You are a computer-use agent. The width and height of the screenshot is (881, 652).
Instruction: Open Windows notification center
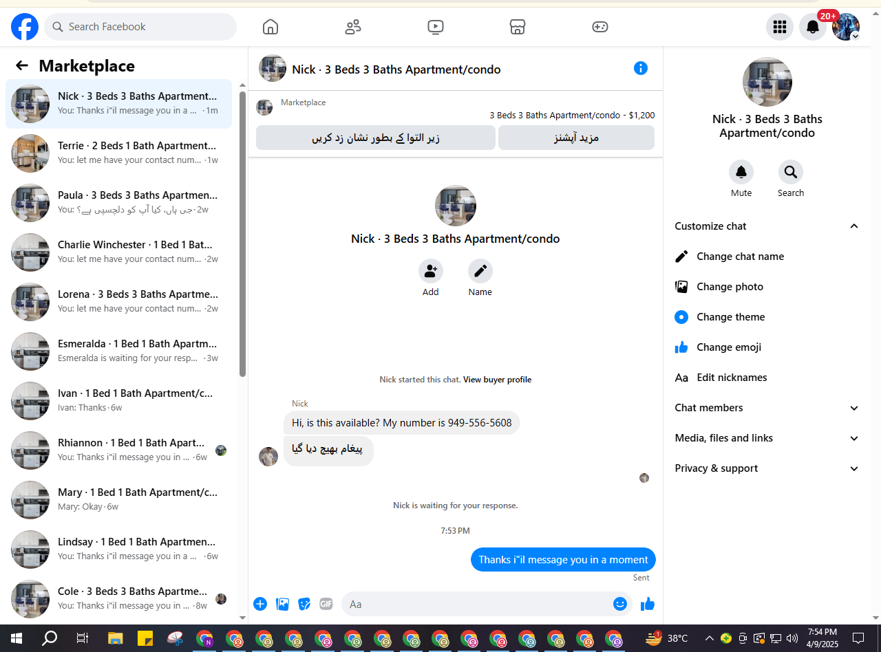point(858,638)
